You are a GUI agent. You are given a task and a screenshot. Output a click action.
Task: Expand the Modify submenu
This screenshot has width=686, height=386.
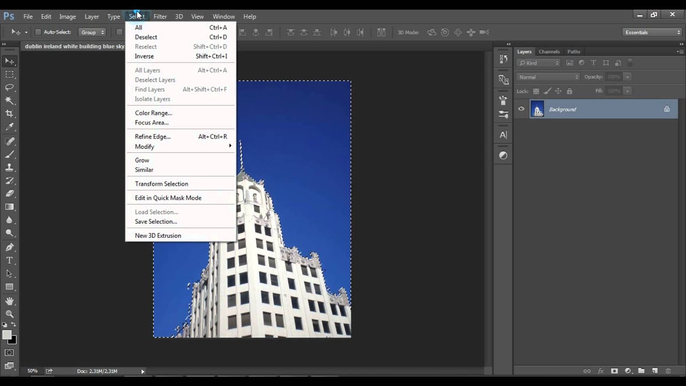click(x=181, y=146)
